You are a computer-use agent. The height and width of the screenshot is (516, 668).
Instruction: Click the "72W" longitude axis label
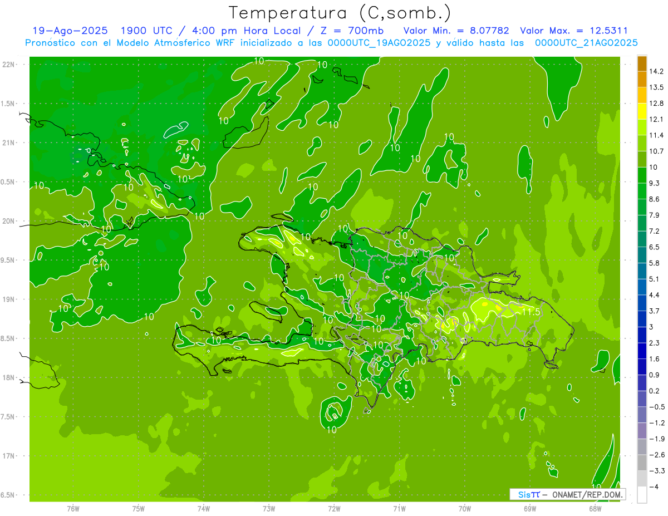pos(334,508)
